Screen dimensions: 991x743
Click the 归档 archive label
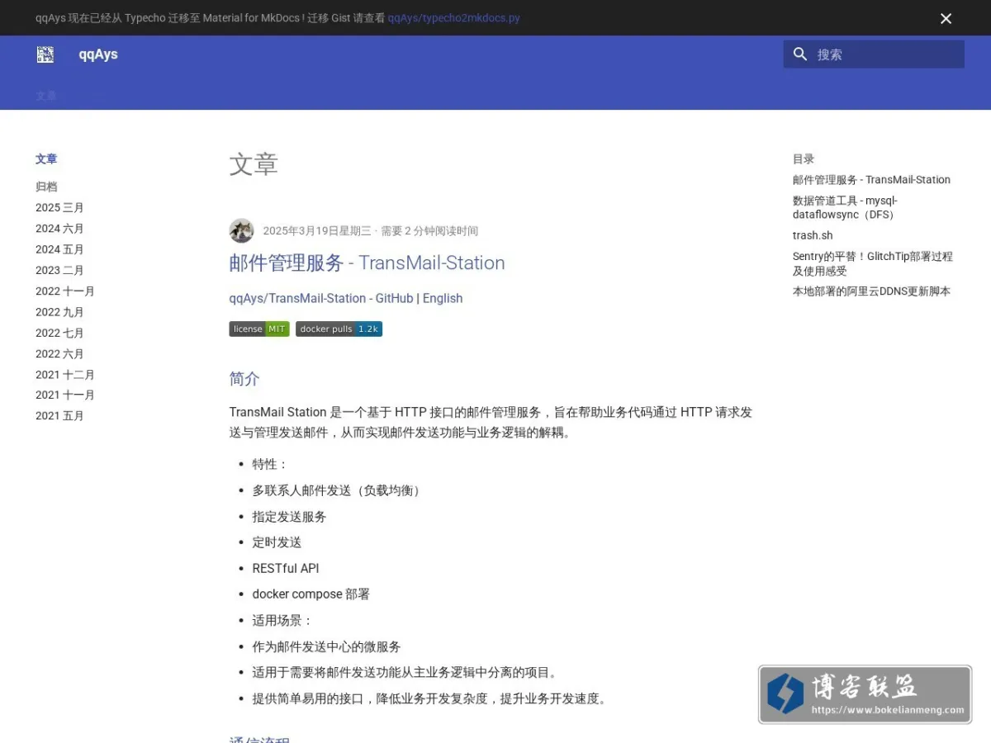[46, 187]
